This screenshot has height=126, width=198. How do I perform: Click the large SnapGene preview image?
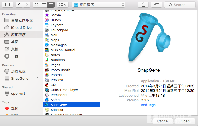(149, 37)
